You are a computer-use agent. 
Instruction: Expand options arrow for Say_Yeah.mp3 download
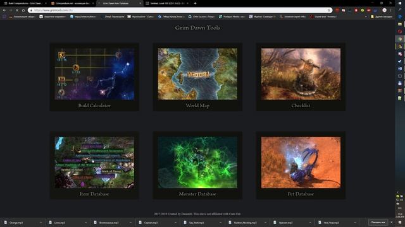coord(220,223)
